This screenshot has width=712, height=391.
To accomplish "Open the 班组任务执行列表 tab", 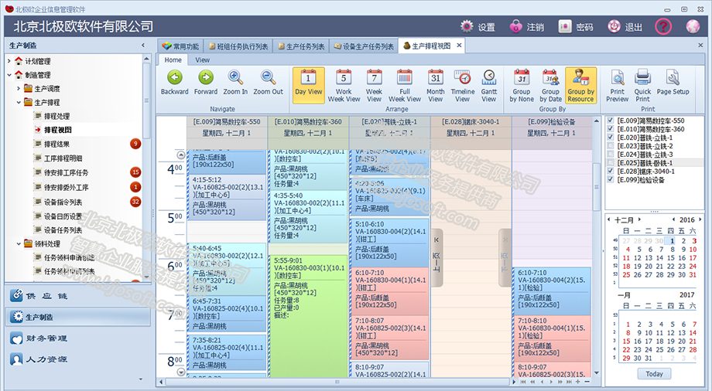I will tap(238, 46).
